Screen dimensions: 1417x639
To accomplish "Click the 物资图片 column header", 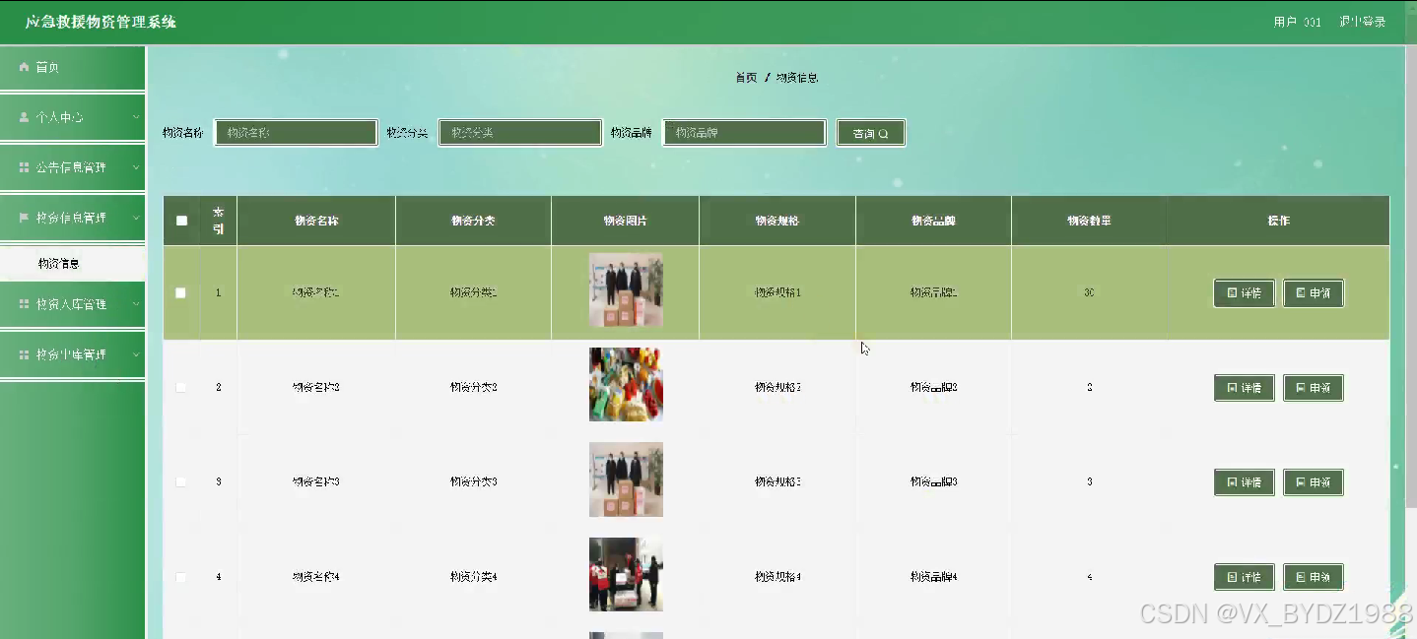I will pyautogui.click(x=626, y=221).
